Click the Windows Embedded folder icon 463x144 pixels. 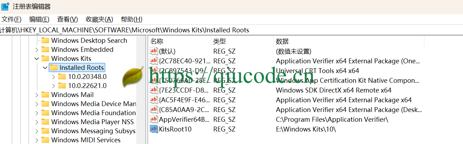tap(45, 49)
